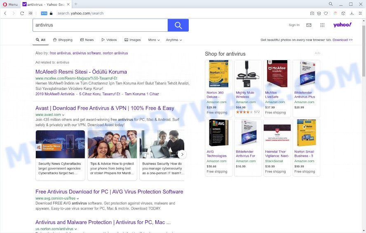Expand the More dropdown
Screen dimensions: 366x233
154,40
